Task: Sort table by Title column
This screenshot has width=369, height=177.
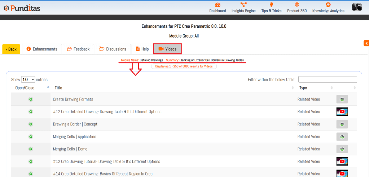Action: click(58, 88)
